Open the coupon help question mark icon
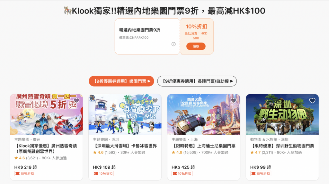The width and height of the screenshot is (329, 184). click(173, 44)
